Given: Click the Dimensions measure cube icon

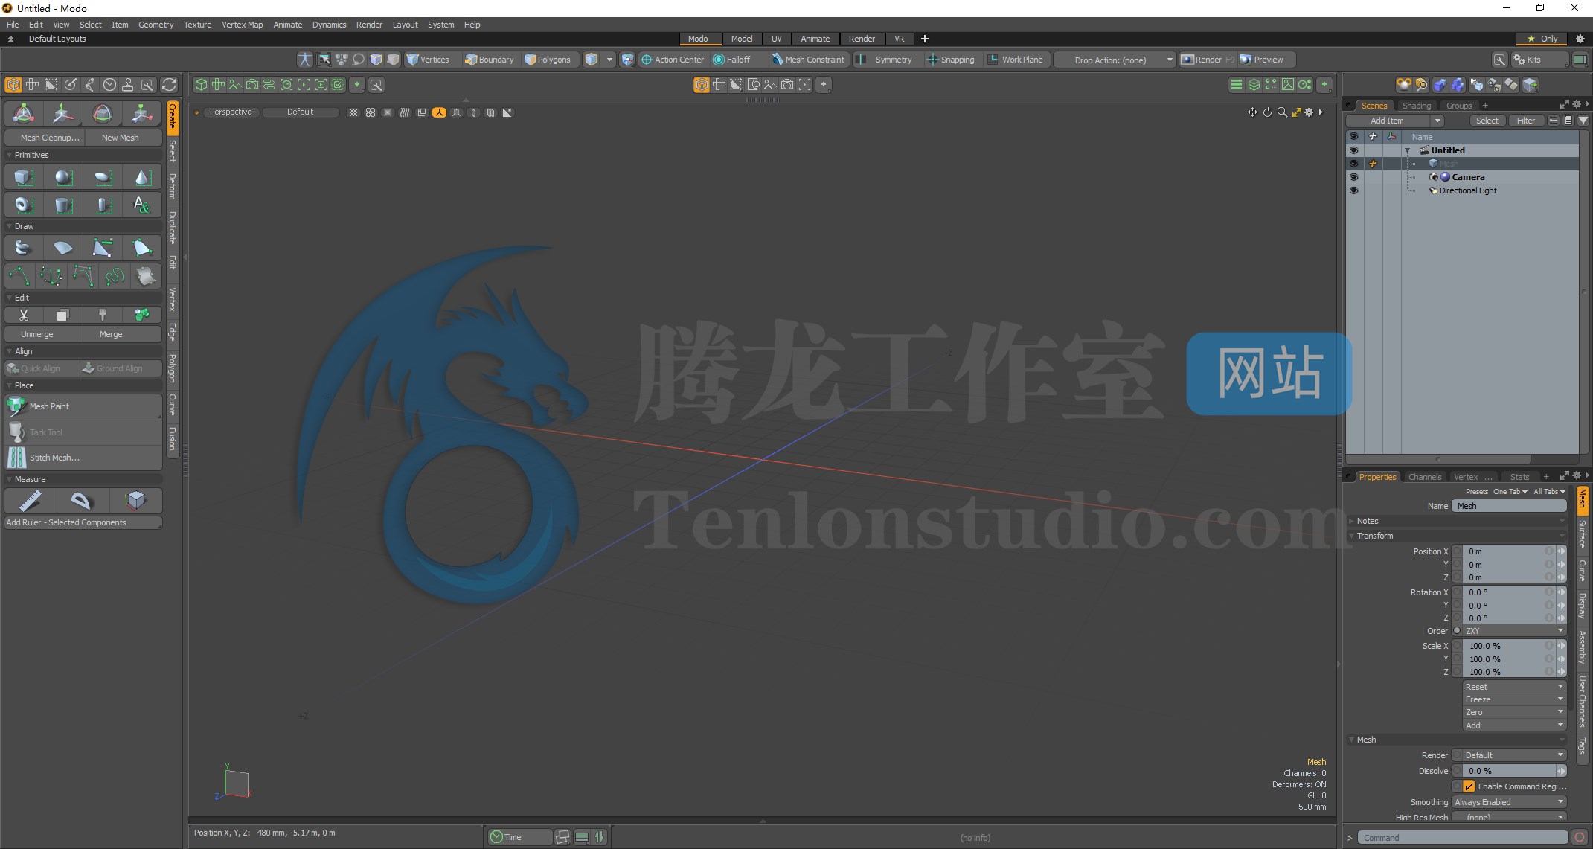Looking at the screenshot, I should click(x=135, y=501).
